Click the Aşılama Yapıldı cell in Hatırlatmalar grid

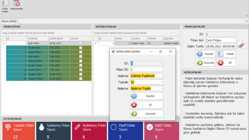[171, 43]
